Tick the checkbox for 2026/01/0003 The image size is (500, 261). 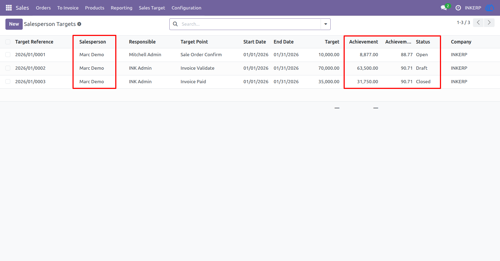click(8, 82)
